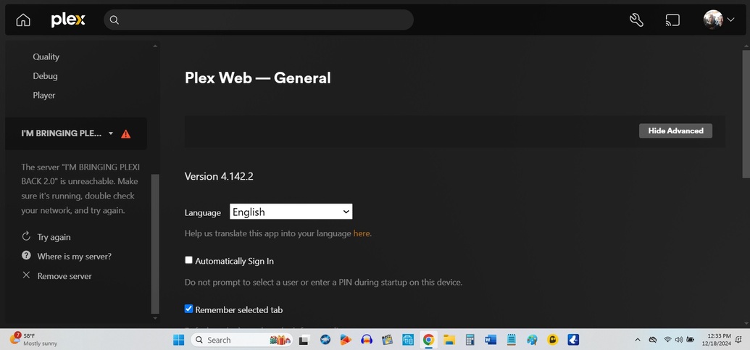The image size is (750, 350).
Task: Open the cast to device icon
Action: tap(672, 20)
